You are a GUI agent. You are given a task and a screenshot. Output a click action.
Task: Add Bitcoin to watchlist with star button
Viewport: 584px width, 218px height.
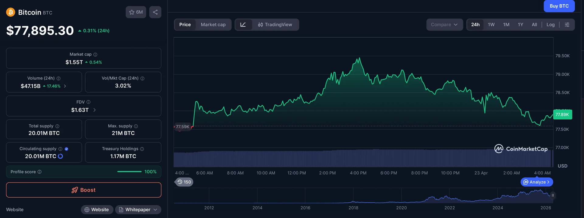click(x=136, y=12)
